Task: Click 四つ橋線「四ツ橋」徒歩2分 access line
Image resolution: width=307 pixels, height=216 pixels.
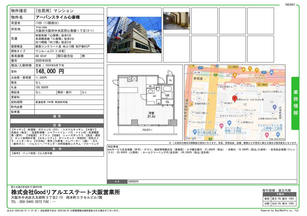Action: click(x=53, y=42)
